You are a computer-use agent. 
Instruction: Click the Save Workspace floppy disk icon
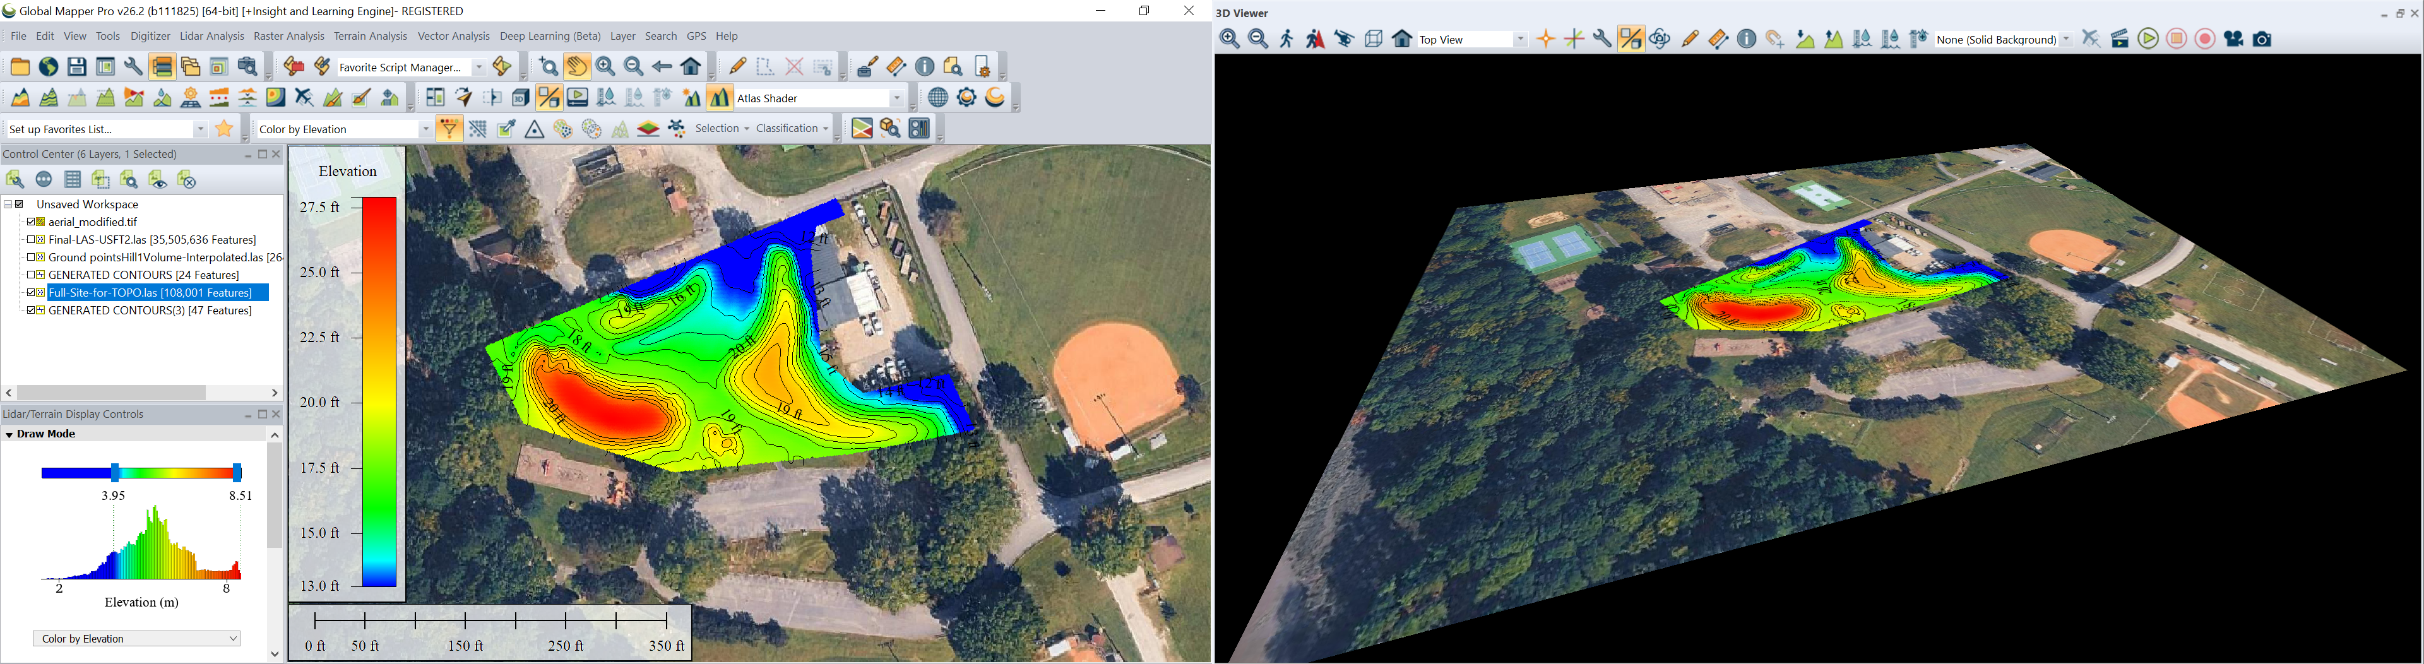pyautogui.click(x=77, y=67)
